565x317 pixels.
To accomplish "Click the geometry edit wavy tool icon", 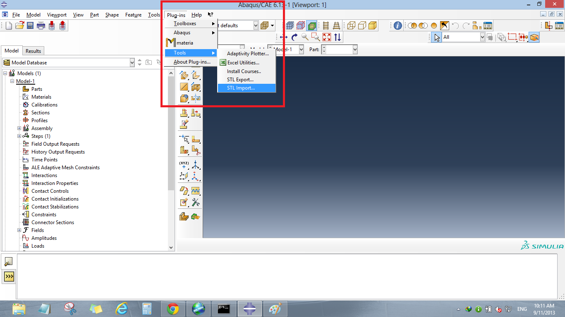I will point(196,191).
